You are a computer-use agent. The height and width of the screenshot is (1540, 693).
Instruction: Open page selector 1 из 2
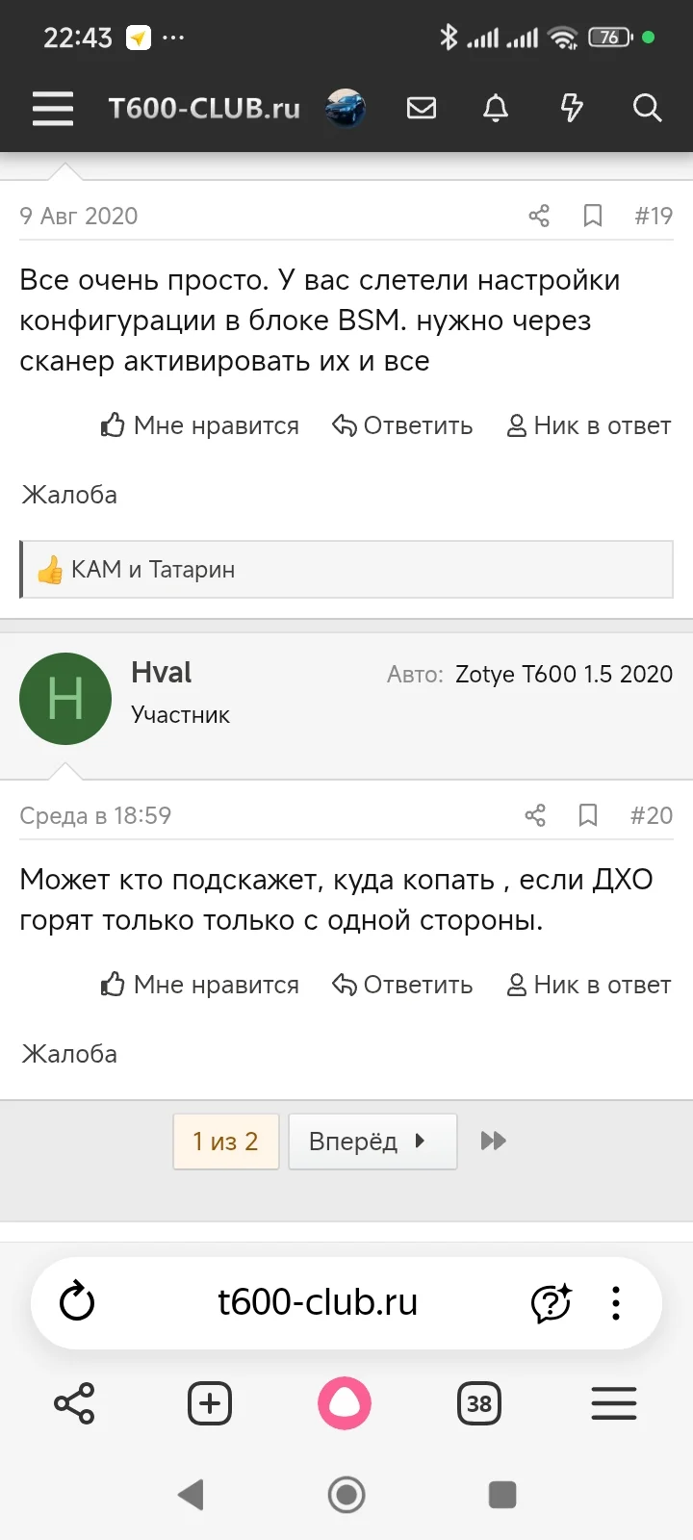[x=226, y=1142]
